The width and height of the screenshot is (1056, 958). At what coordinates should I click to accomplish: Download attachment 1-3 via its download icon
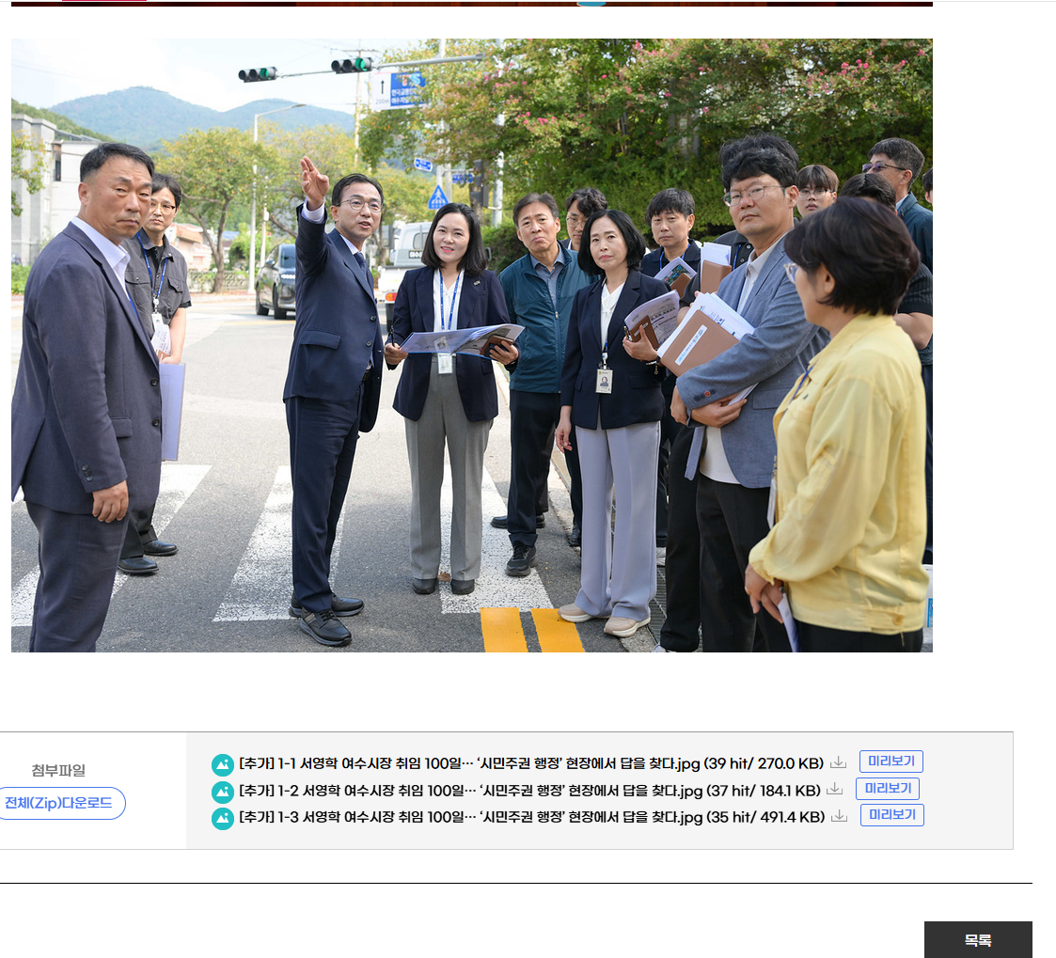[839, 816]
